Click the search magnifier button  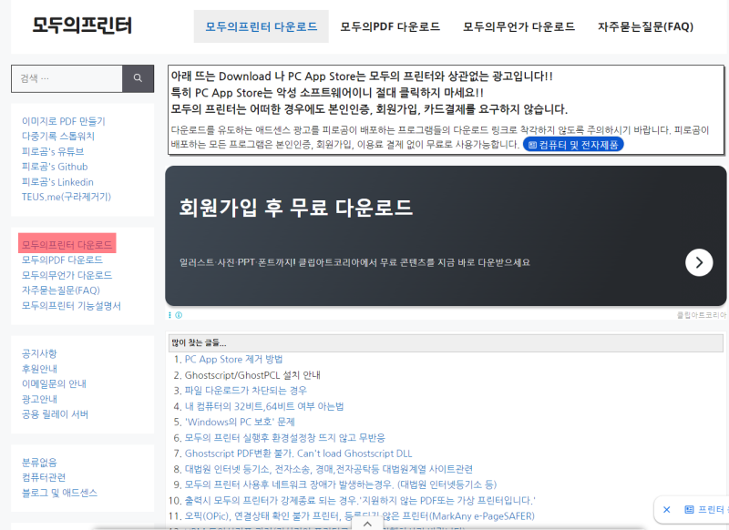pyautogui.click(x=138, y=78)
